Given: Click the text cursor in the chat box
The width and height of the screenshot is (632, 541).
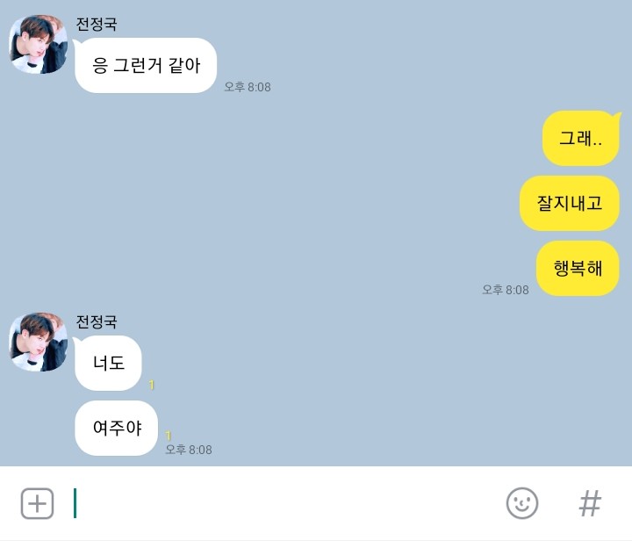Looking at the screenshot, I should 75,503.
